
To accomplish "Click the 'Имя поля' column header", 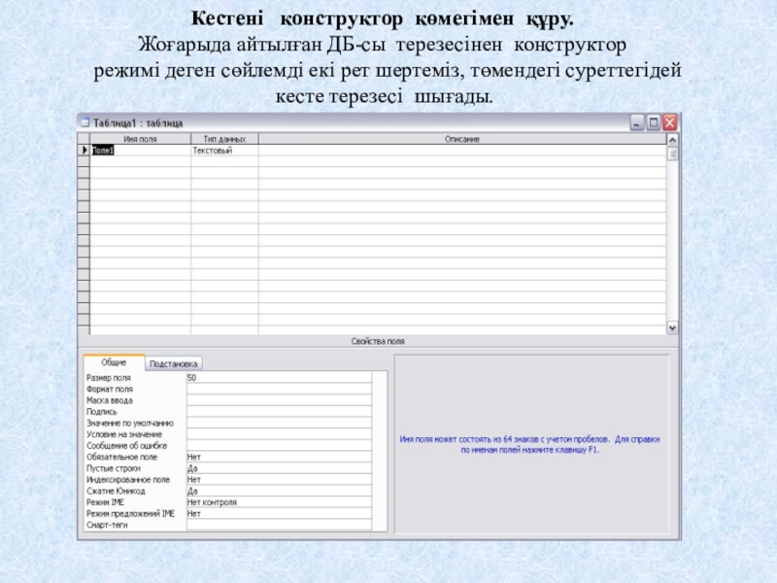I will (140, 139).
